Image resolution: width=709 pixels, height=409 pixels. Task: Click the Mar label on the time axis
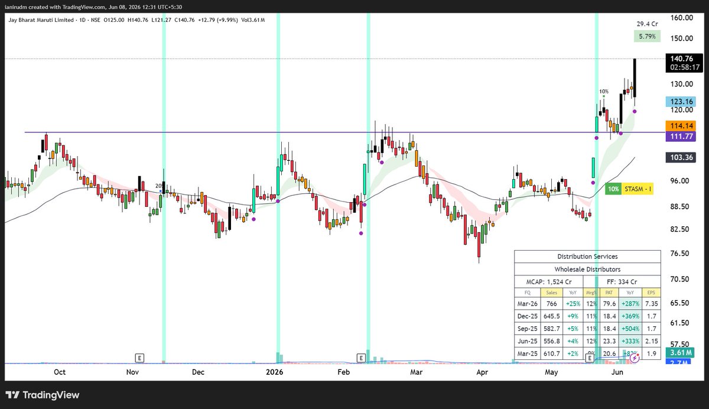417,372
